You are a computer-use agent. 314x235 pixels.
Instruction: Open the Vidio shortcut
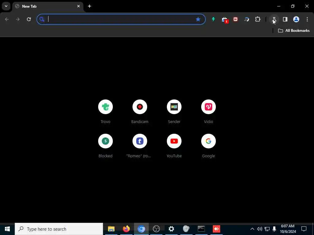209,111
